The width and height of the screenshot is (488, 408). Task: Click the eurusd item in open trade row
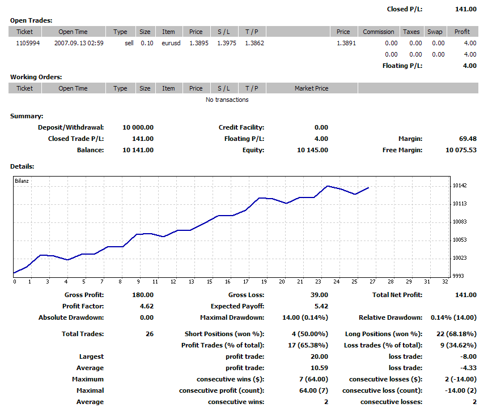[171, 43]
